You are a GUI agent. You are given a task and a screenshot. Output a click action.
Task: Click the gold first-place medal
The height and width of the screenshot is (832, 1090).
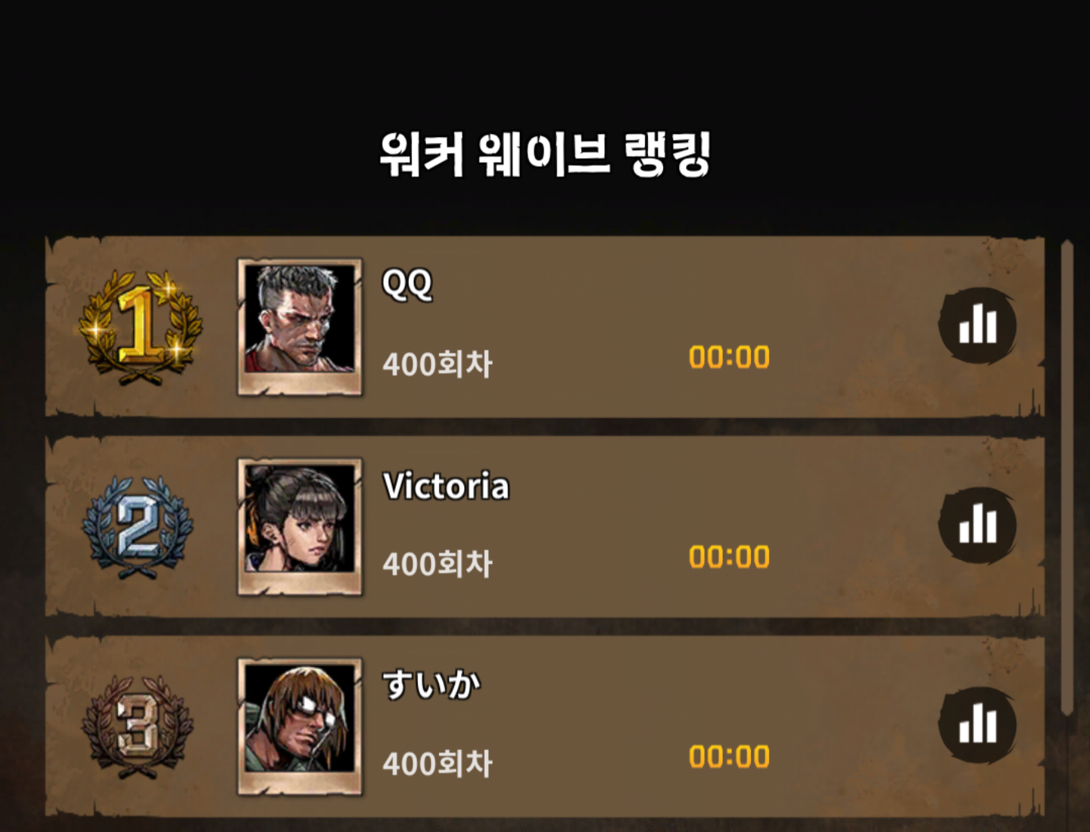click(x=141, y=327)
